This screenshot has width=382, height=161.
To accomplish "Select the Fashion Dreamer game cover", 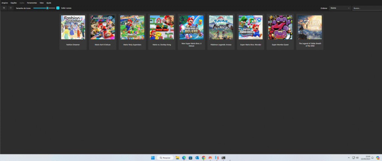I will click(73, 27).
